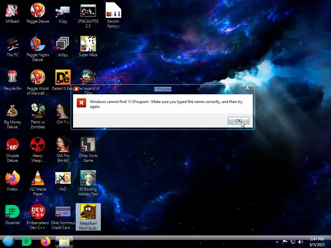Click the Embarcadero Dev-C++ shortcut
Viewport: 331px width, 248px height.
click(x=37, y=217)
